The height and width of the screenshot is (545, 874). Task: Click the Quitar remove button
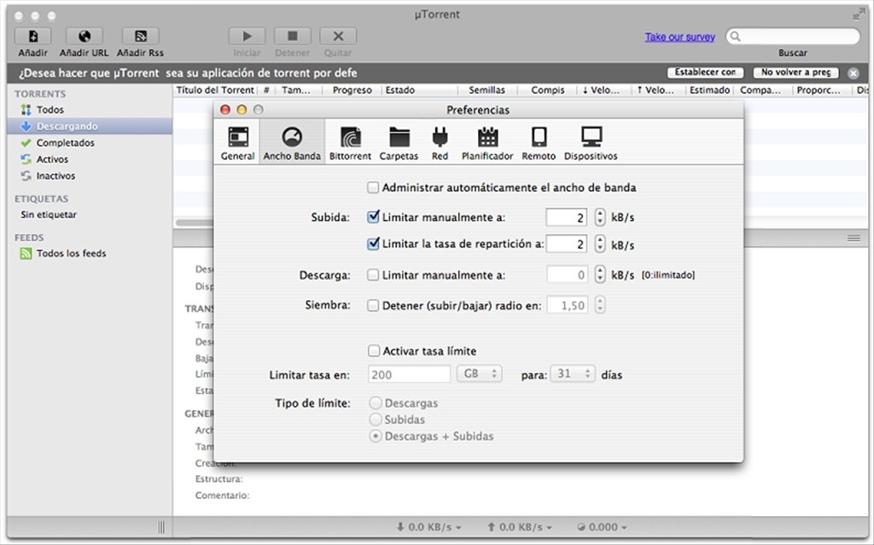pos(338,36)
